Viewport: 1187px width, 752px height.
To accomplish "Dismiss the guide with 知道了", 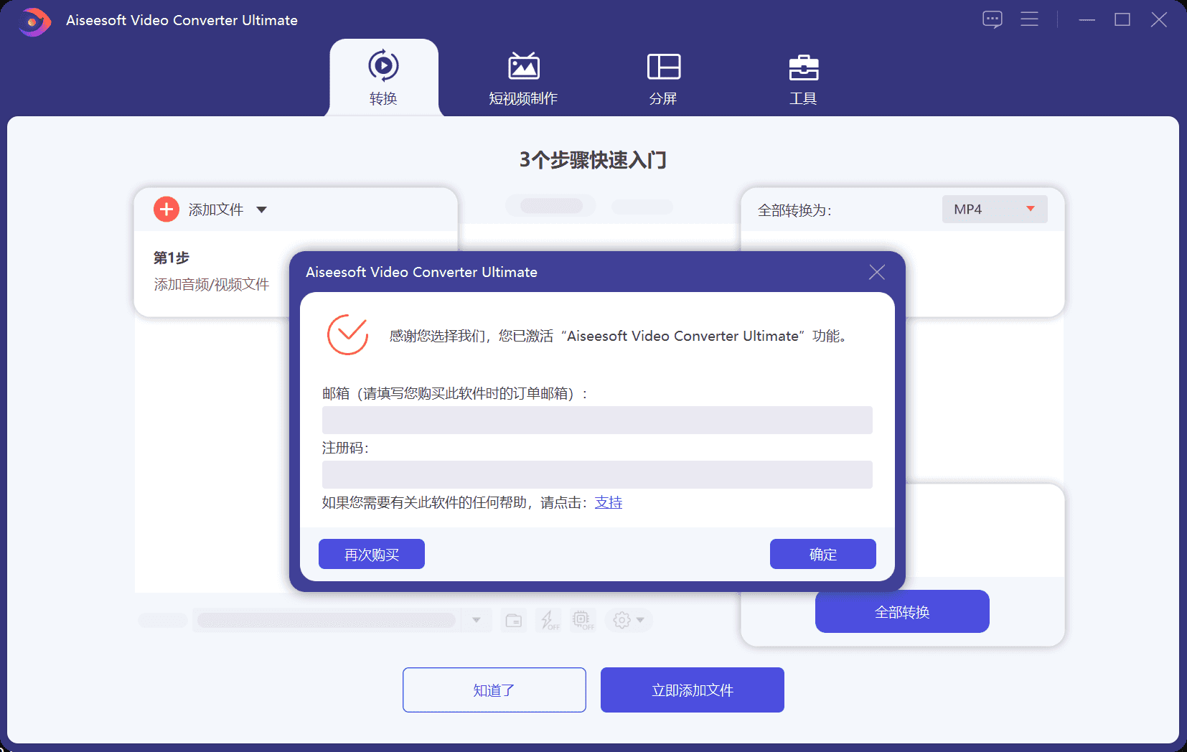I will click(494, 690).
